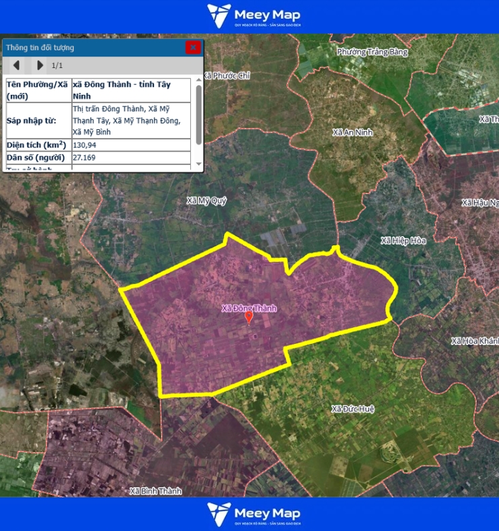Click the Dân số value 27.169 cell
The height and width of the screenshot is (531, 499).
[x=131, y=157]
